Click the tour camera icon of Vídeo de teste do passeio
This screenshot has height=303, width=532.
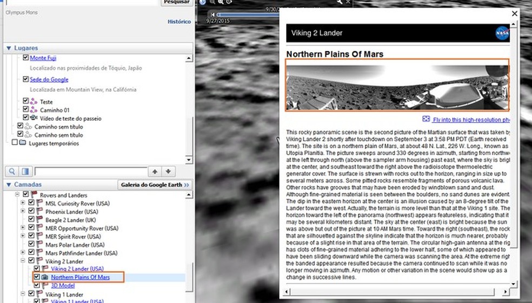coord(34,118)
